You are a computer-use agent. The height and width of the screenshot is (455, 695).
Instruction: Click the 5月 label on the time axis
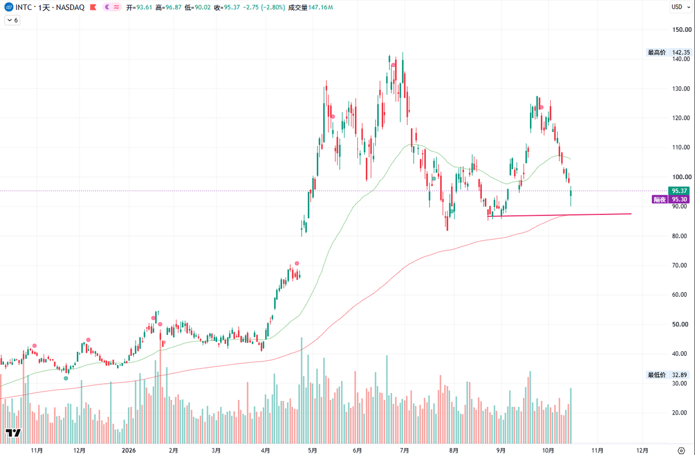(x=312, y=450)
